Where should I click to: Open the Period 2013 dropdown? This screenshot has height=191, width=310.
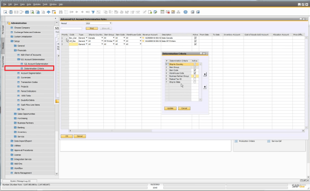pyautogui.click(x=111, y=23)
